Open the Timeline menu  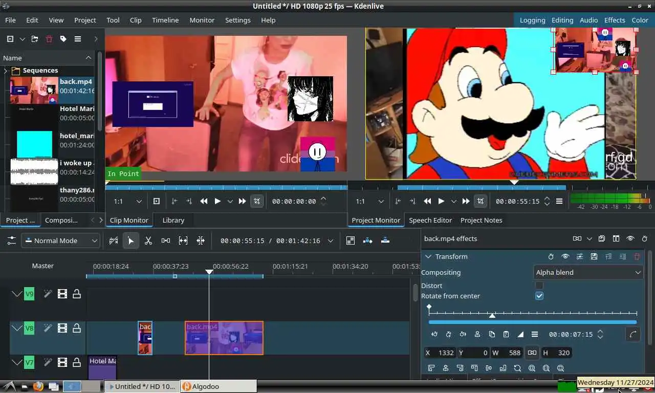point(165,20)
